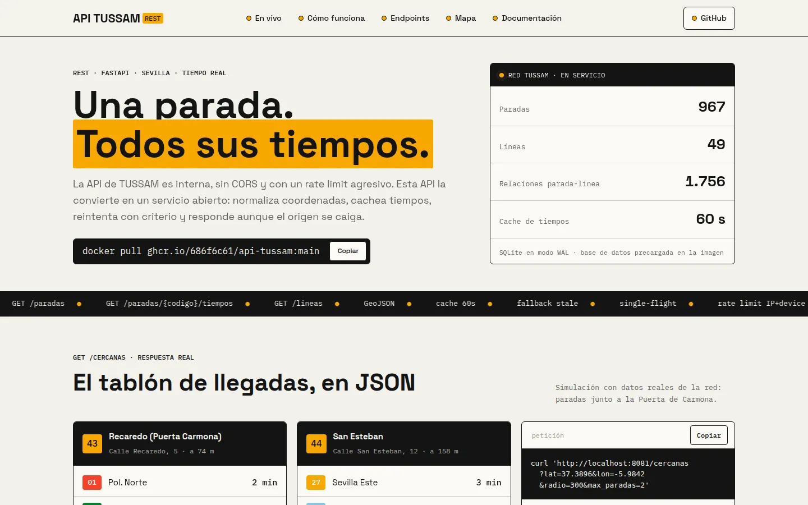Copy the docker pull command
The height and width of the screenshot is (505, 808).
pos(348,251)
